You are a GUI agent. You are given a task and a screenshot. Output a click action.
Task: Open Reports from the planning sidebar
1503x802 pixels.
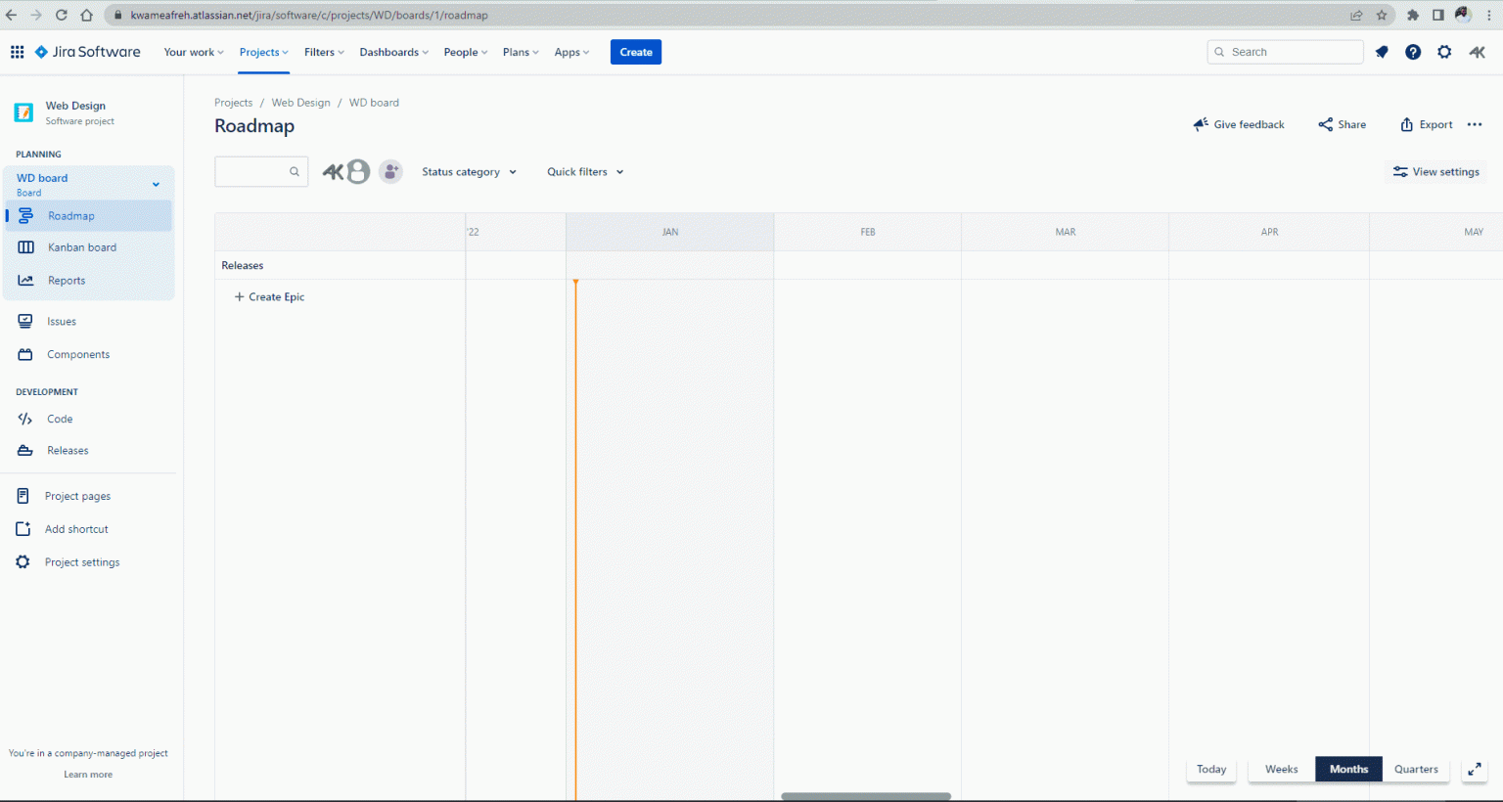pyautogui.click(x=66, y=280)
